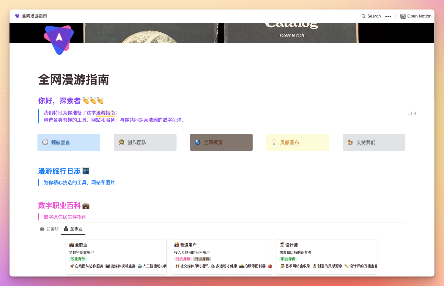Click the green 职业身份 tag on 设计师 card
The image size is (444, 286).
[288, 259]
